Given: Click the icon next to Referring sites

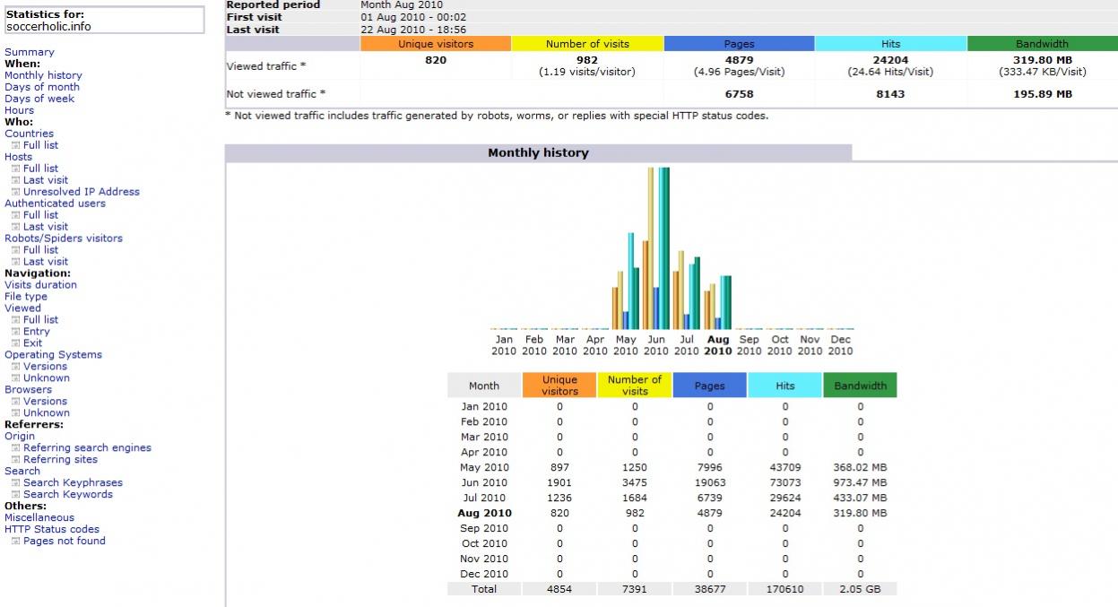Looking at the screenshot, I should (x=15, y=460).
